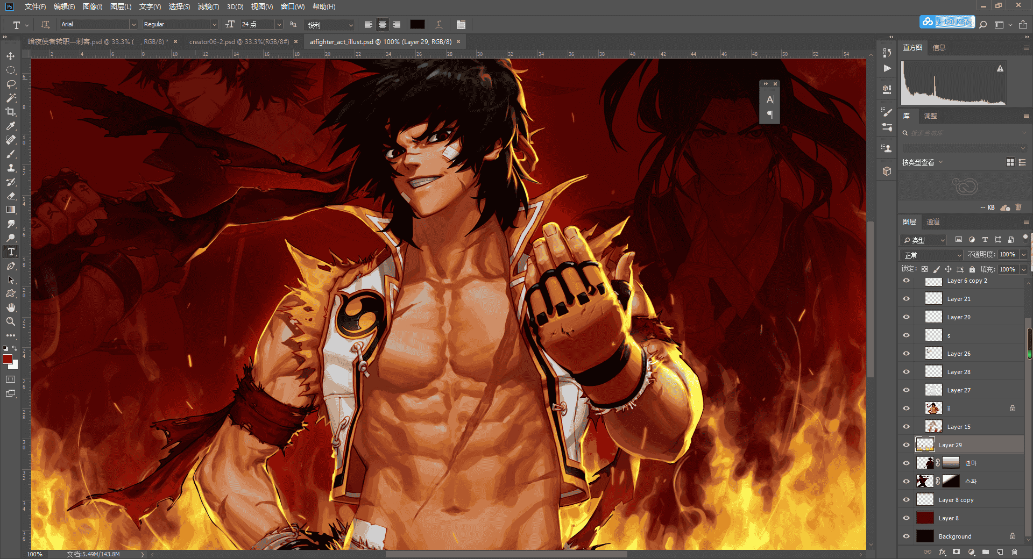Screen dimensions: 1033x559
Task: Open the layer opacity dropdown arrow
Action: (x=1023, y=255)
